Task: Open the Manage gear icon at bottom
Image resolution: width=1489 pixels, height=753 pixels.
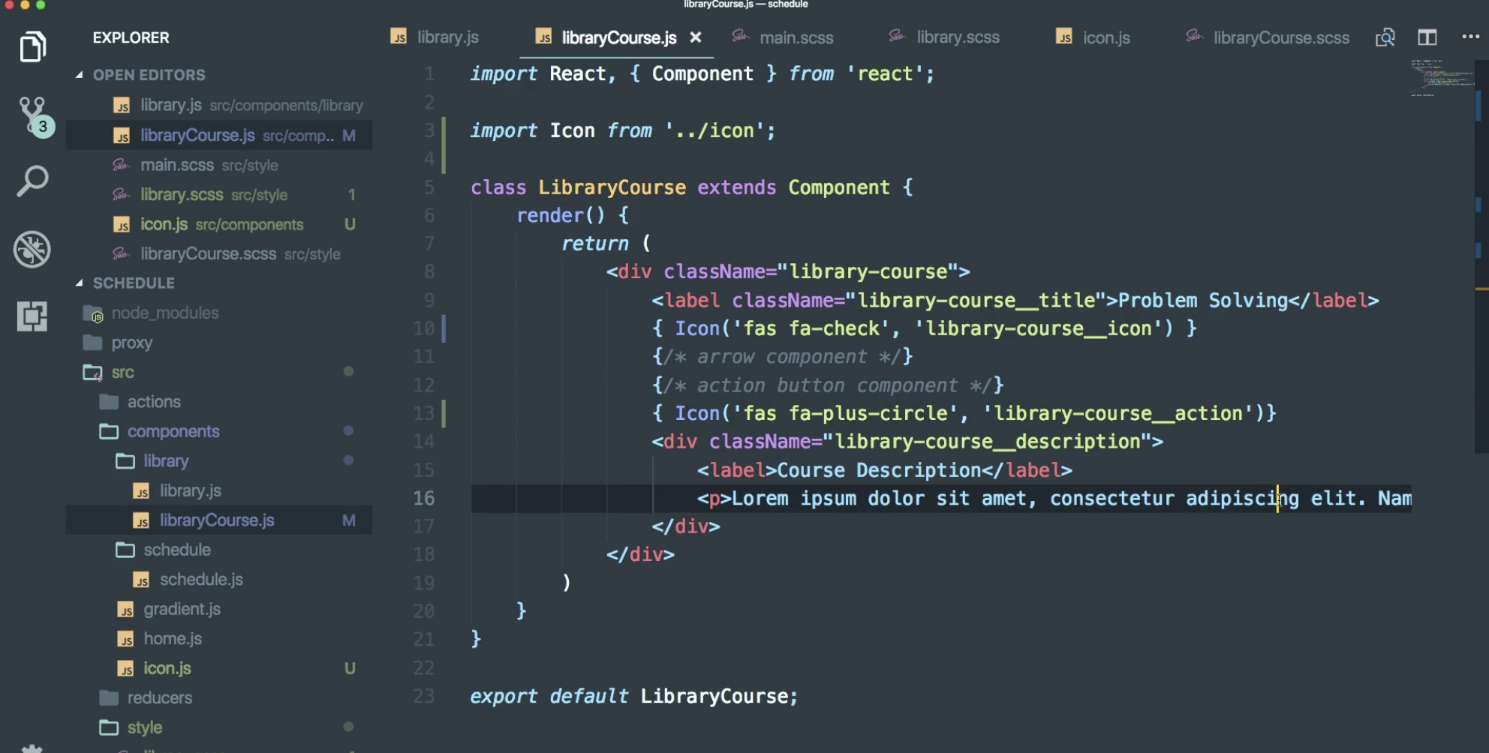Action: point(32,748)
